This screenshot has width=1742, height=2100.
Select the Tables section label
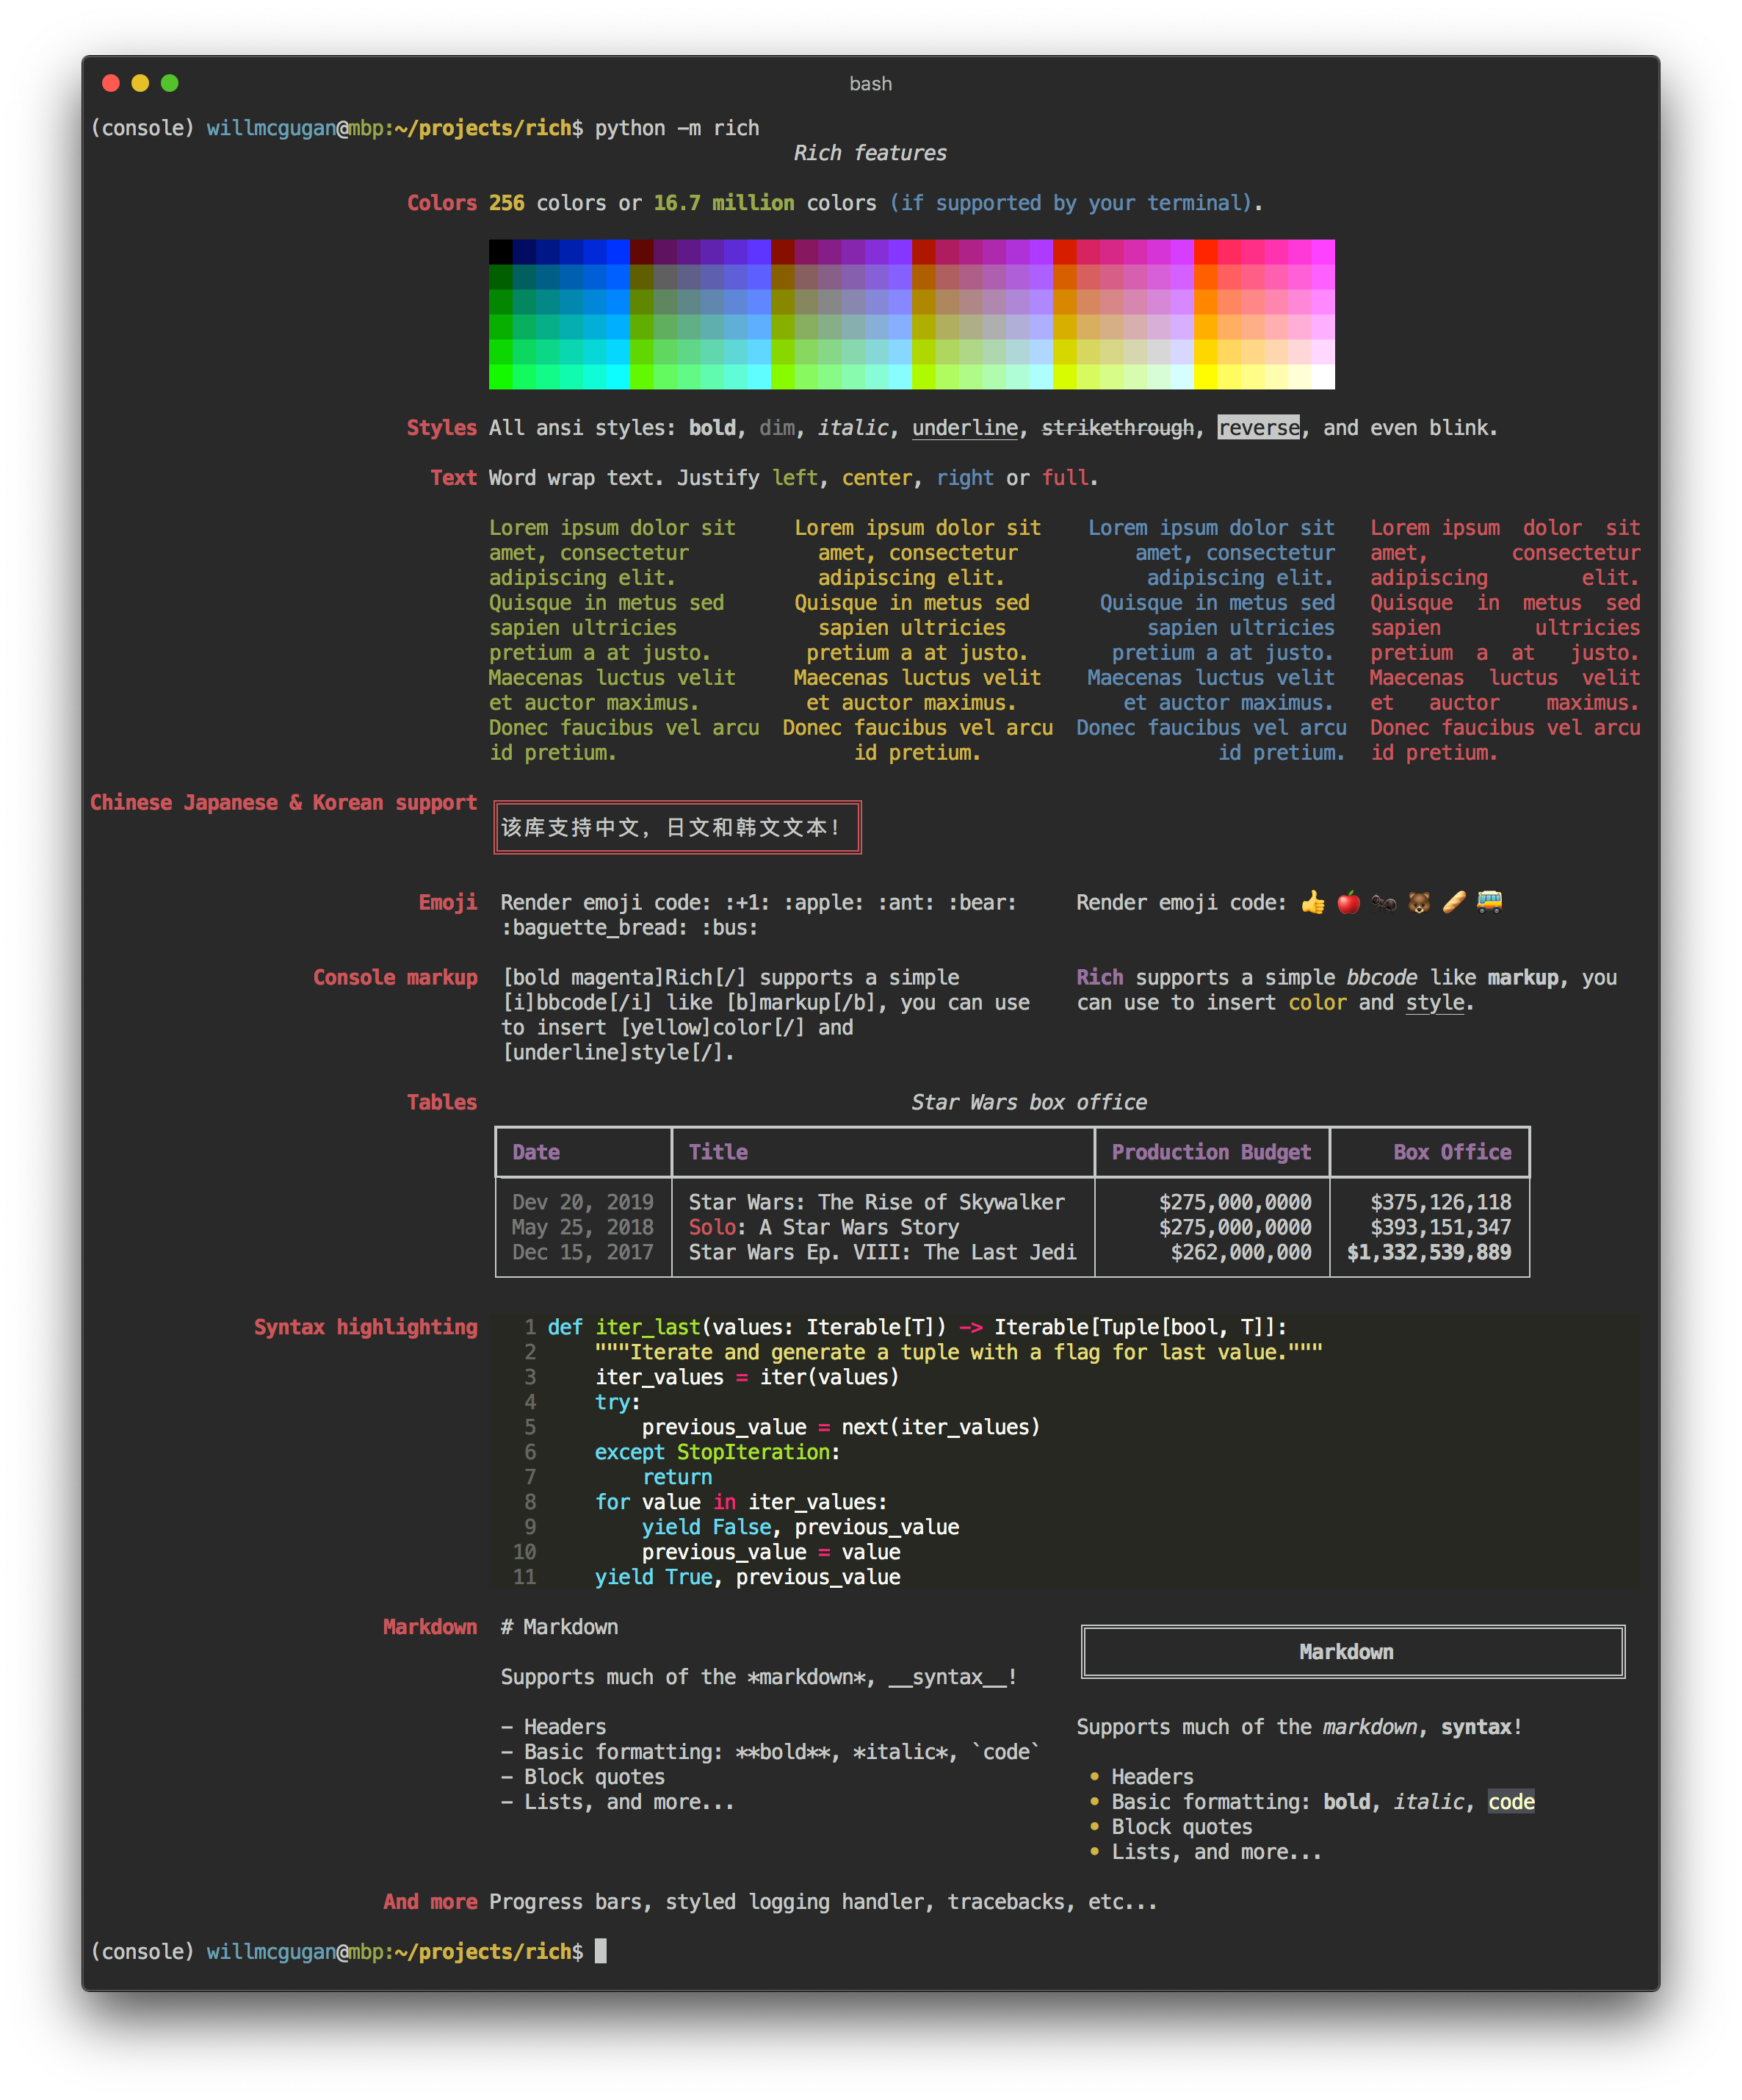pos(442,1102)
